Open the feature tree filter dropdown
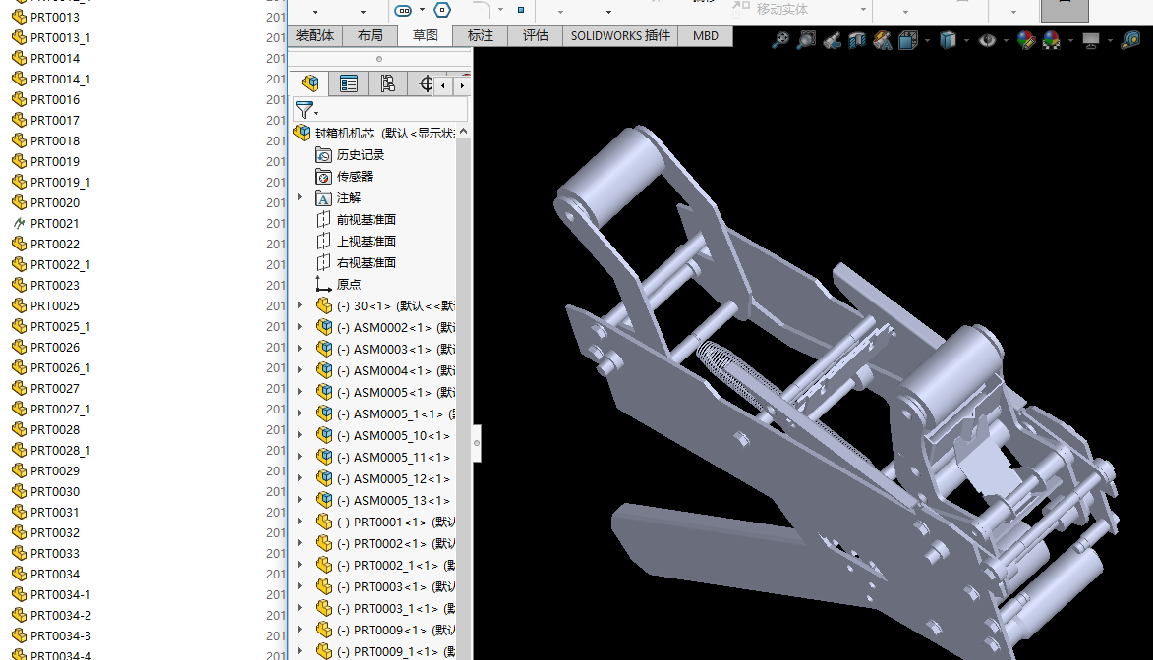The image size is (1153, 660). tap(307, 110)
